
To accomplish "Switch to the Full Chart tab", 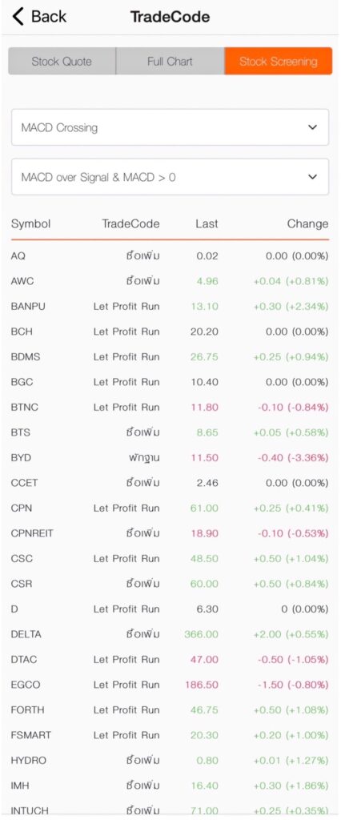I will click(170, 61).
